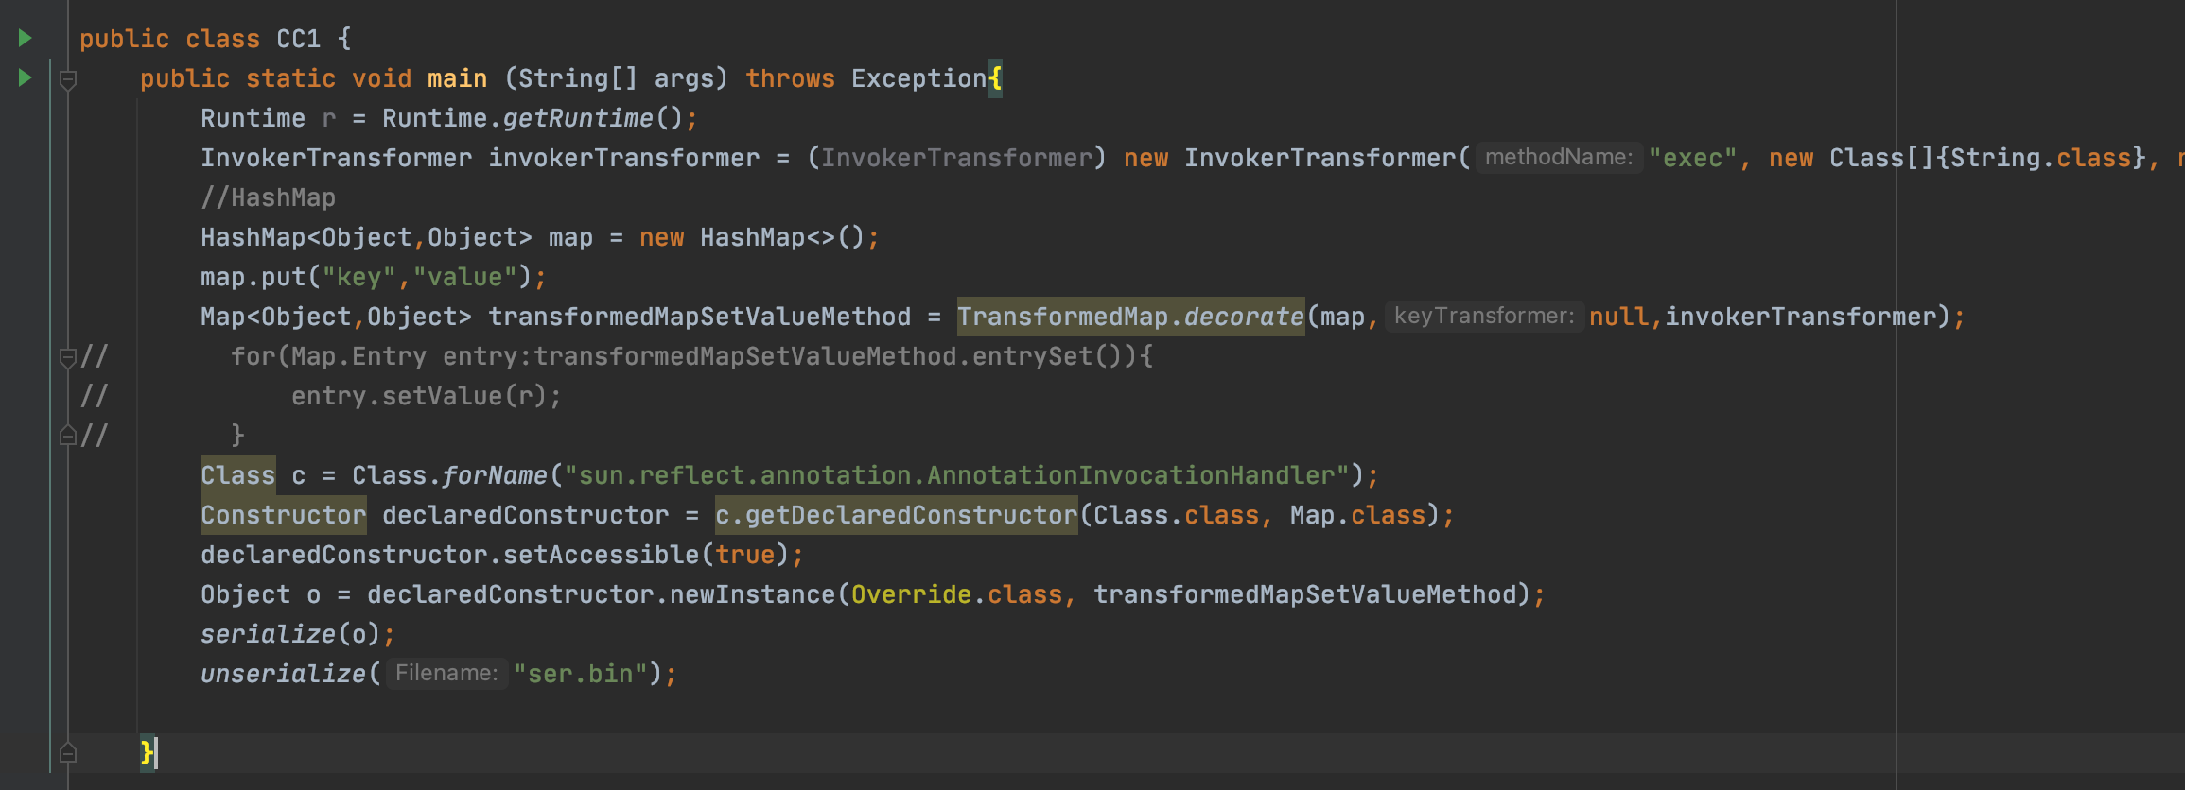The width and height of the screenshot is (2185, 790).
Task: Click the closing brace of main method
Action: click(x=147, y=753)
